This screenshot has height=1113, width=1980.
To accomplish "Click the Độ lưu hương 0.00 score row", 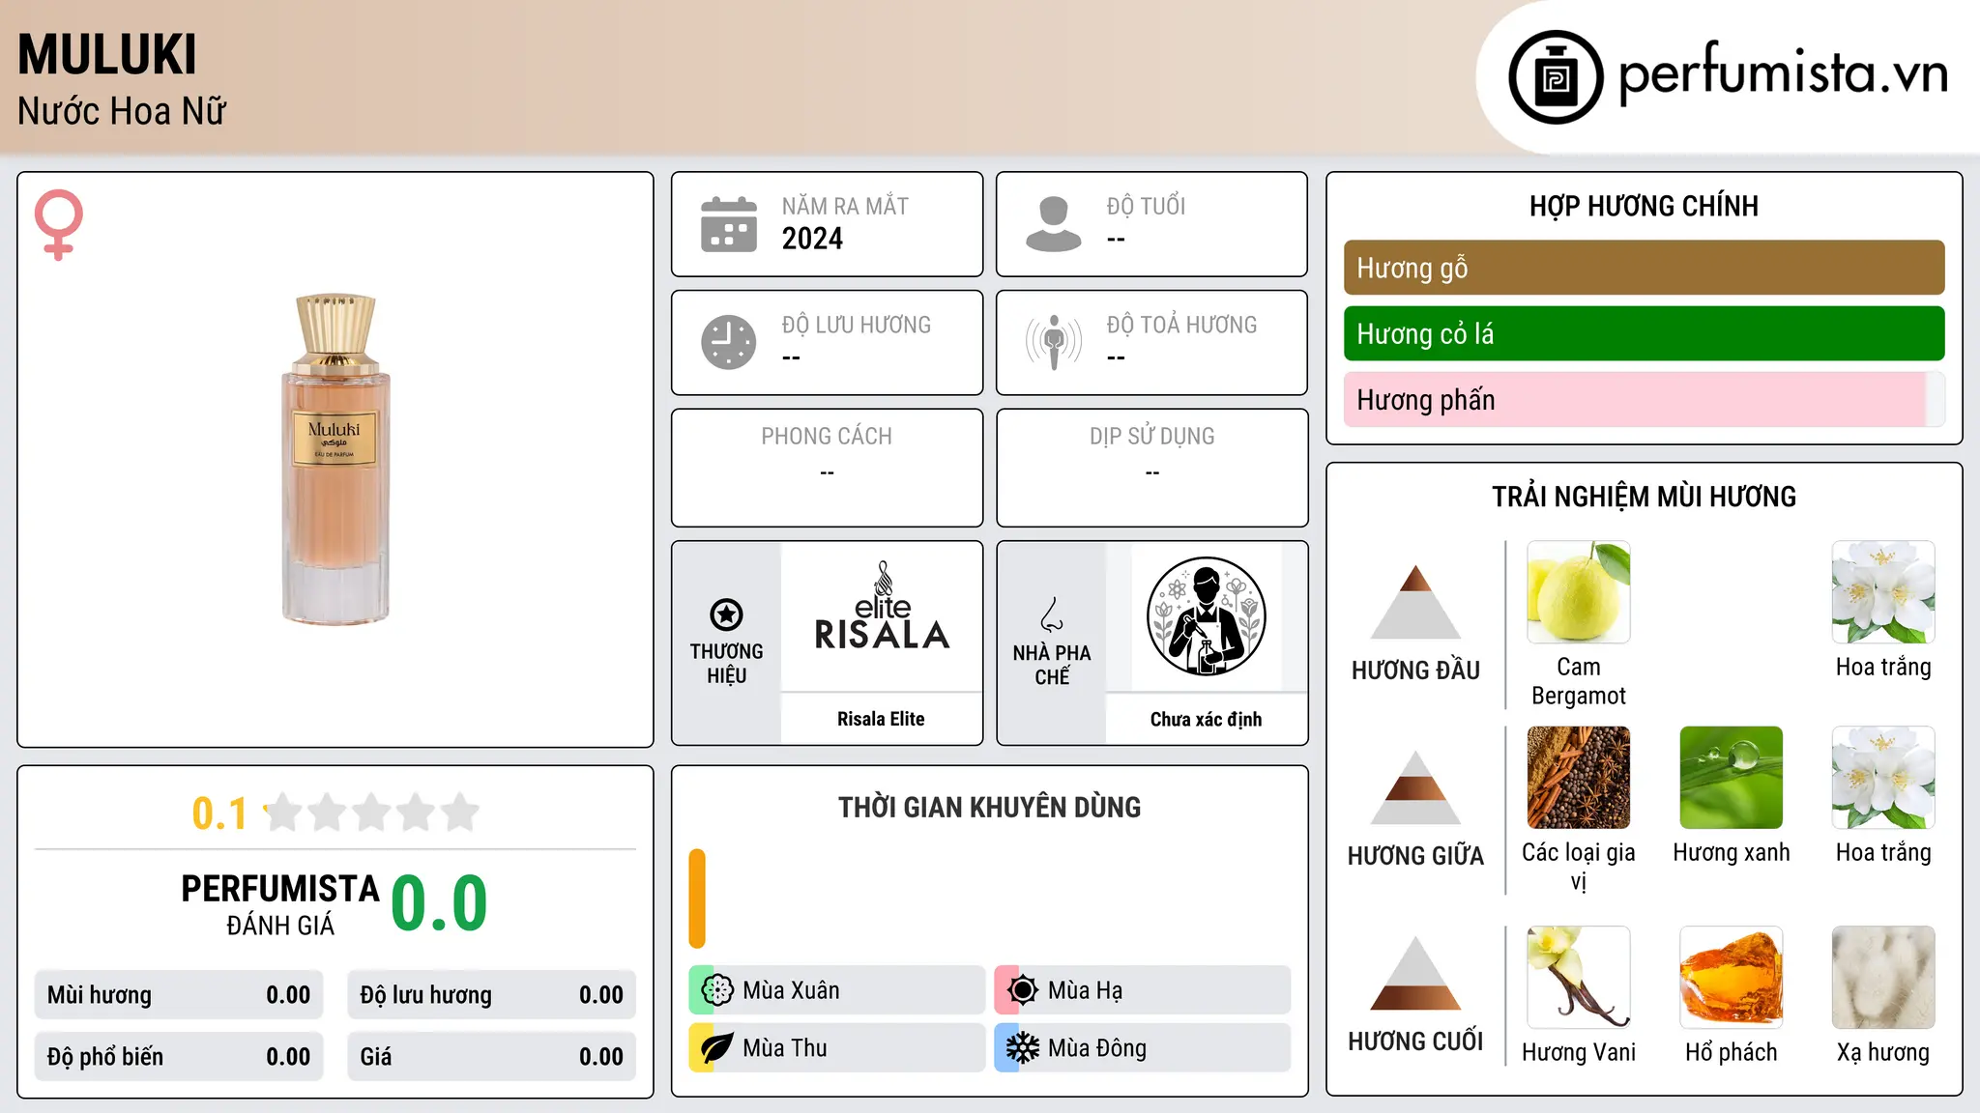I will coord(491,995).
